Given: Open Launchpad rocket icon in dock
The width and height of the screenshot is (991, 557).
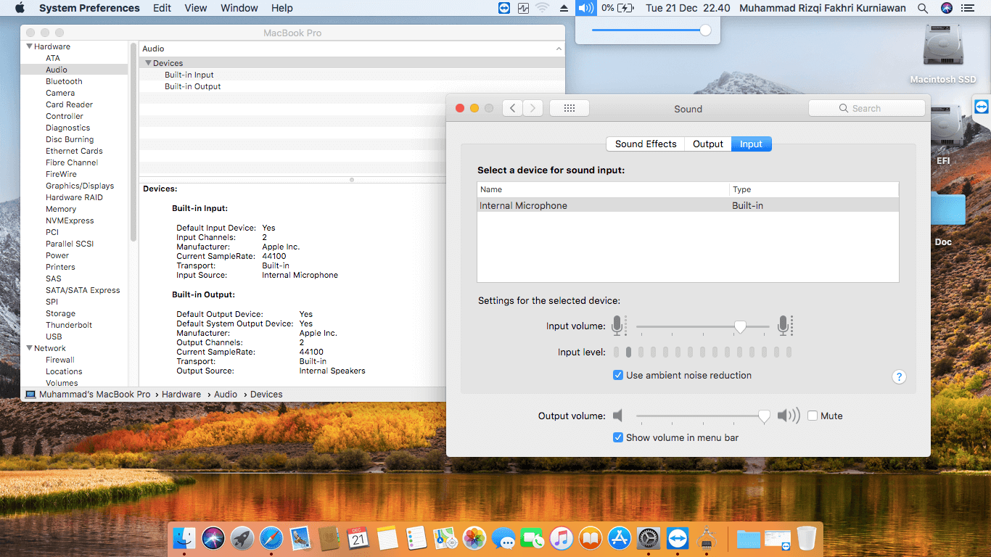Looking at the screenshot, I should [x=242, y=538].
